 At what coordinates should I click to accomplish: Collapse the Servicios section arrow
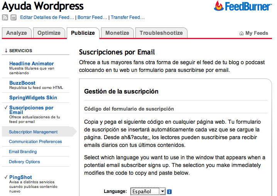[6, 51]
